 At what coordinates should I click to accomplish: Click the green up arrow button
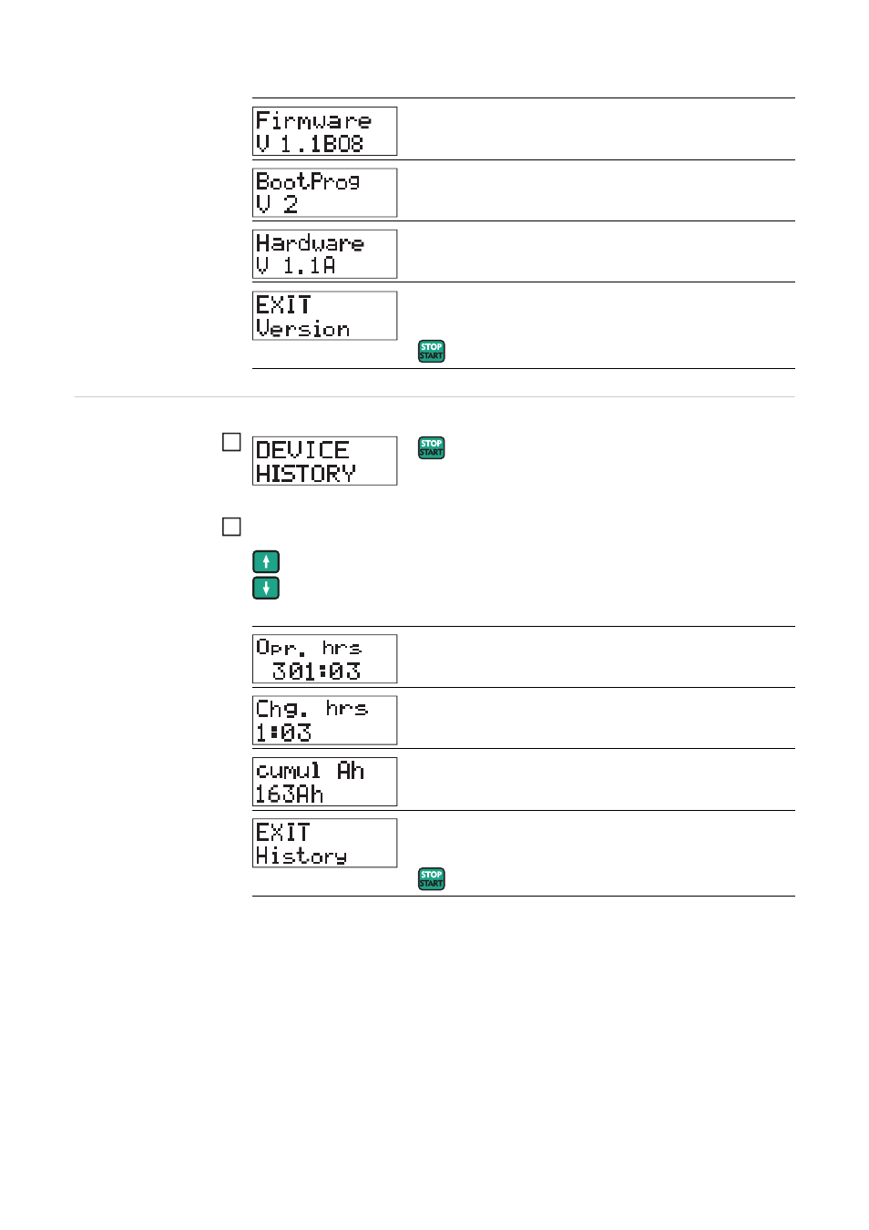coord(265,561)
